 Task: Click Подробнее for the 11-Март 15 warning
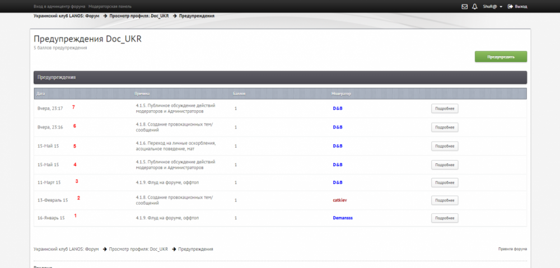pyautogui.click(x=445, y=182)
